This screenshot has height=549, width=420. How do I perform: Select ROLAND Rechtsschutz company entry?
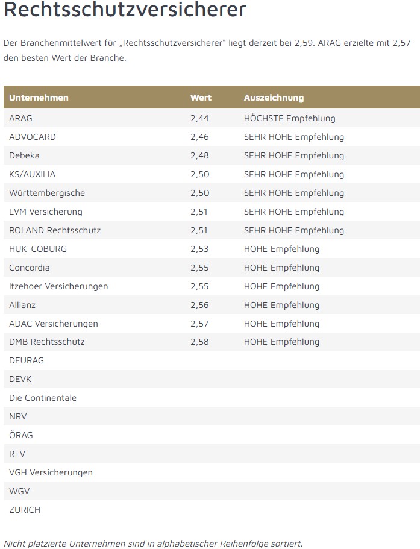55,230
